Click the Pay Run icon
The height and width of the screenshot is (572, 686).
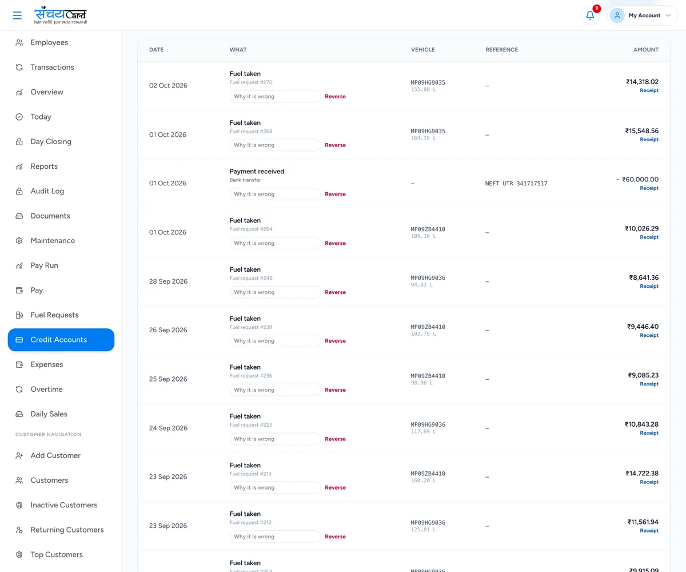click(19, 265)
